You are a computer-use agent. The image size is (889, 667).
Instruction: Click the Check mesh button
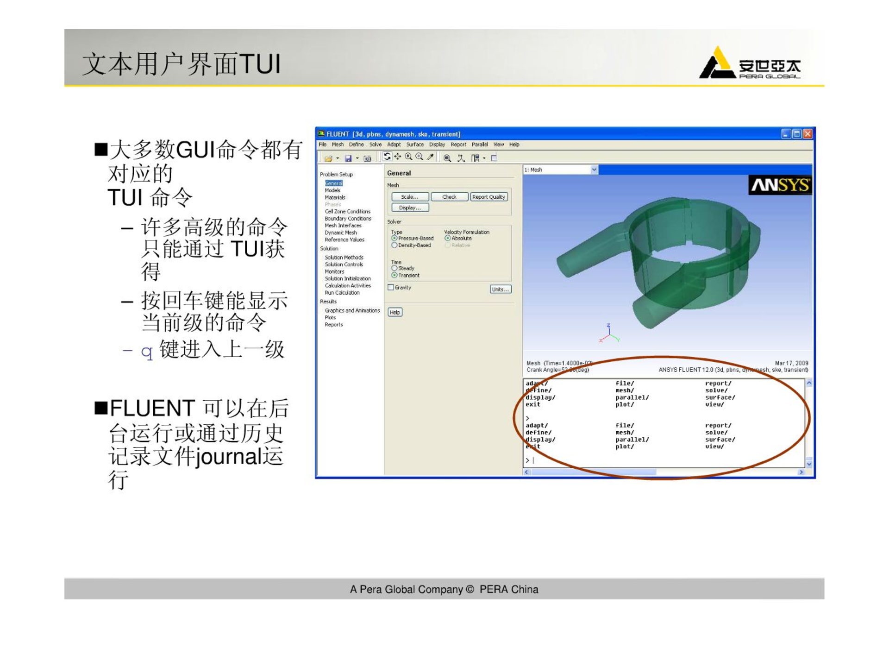449,197
